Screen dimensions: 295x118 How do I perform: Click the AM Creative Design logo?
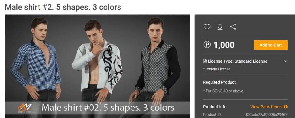coord(25,108)
